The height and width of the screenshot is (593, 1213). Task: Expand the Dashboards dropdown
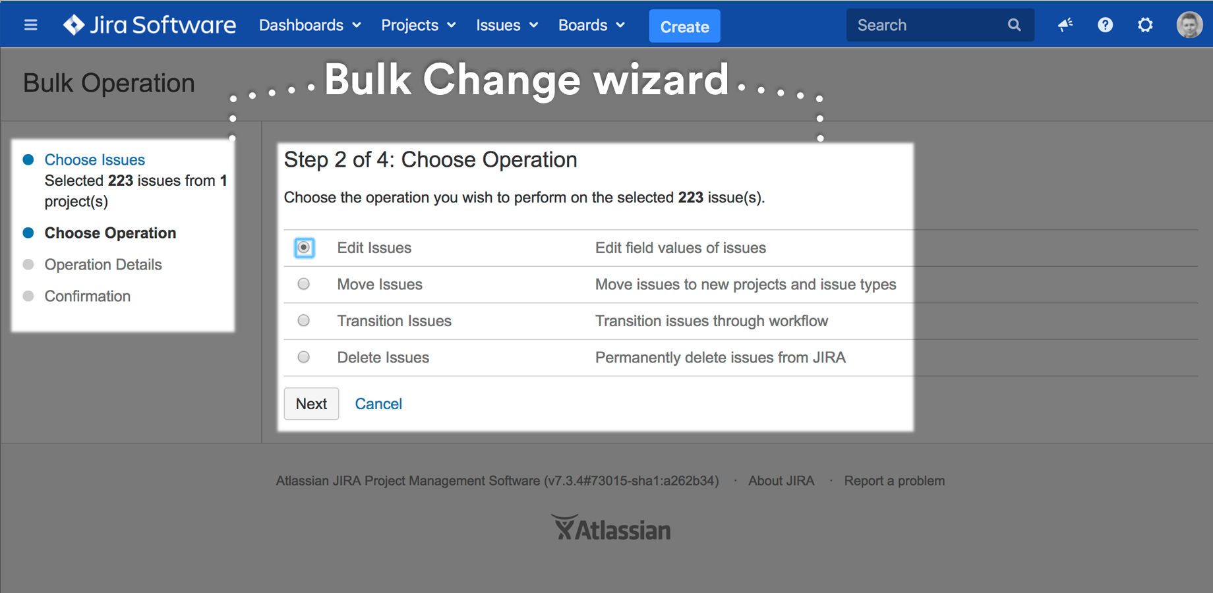310,25
